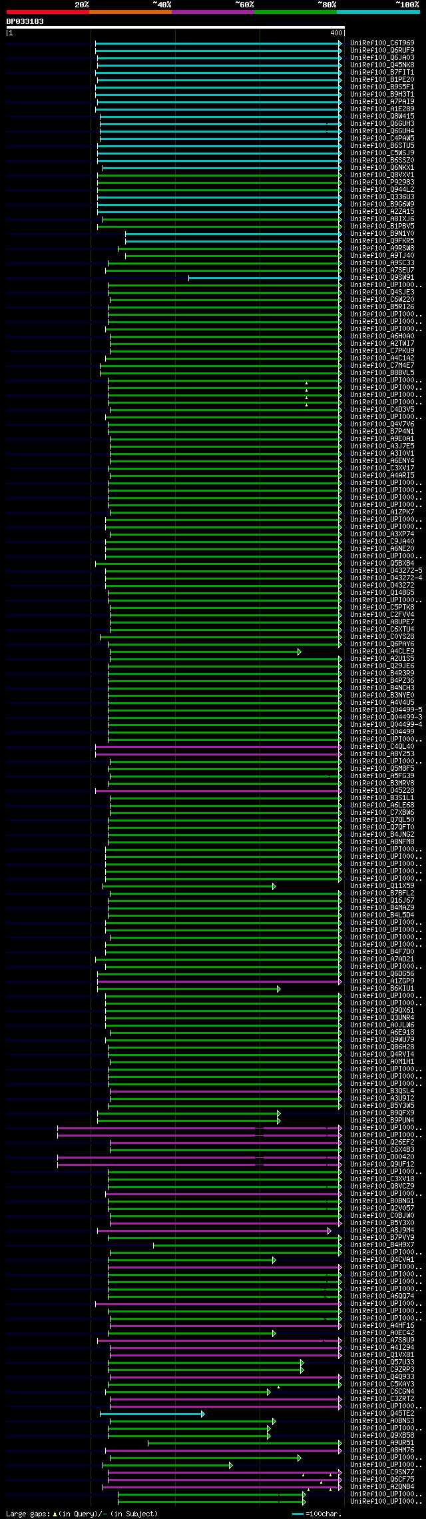Click label UniRef100_B6STU5
Image resolution: width=426 pixels, height=1519 pixels.
coord(382,145)
